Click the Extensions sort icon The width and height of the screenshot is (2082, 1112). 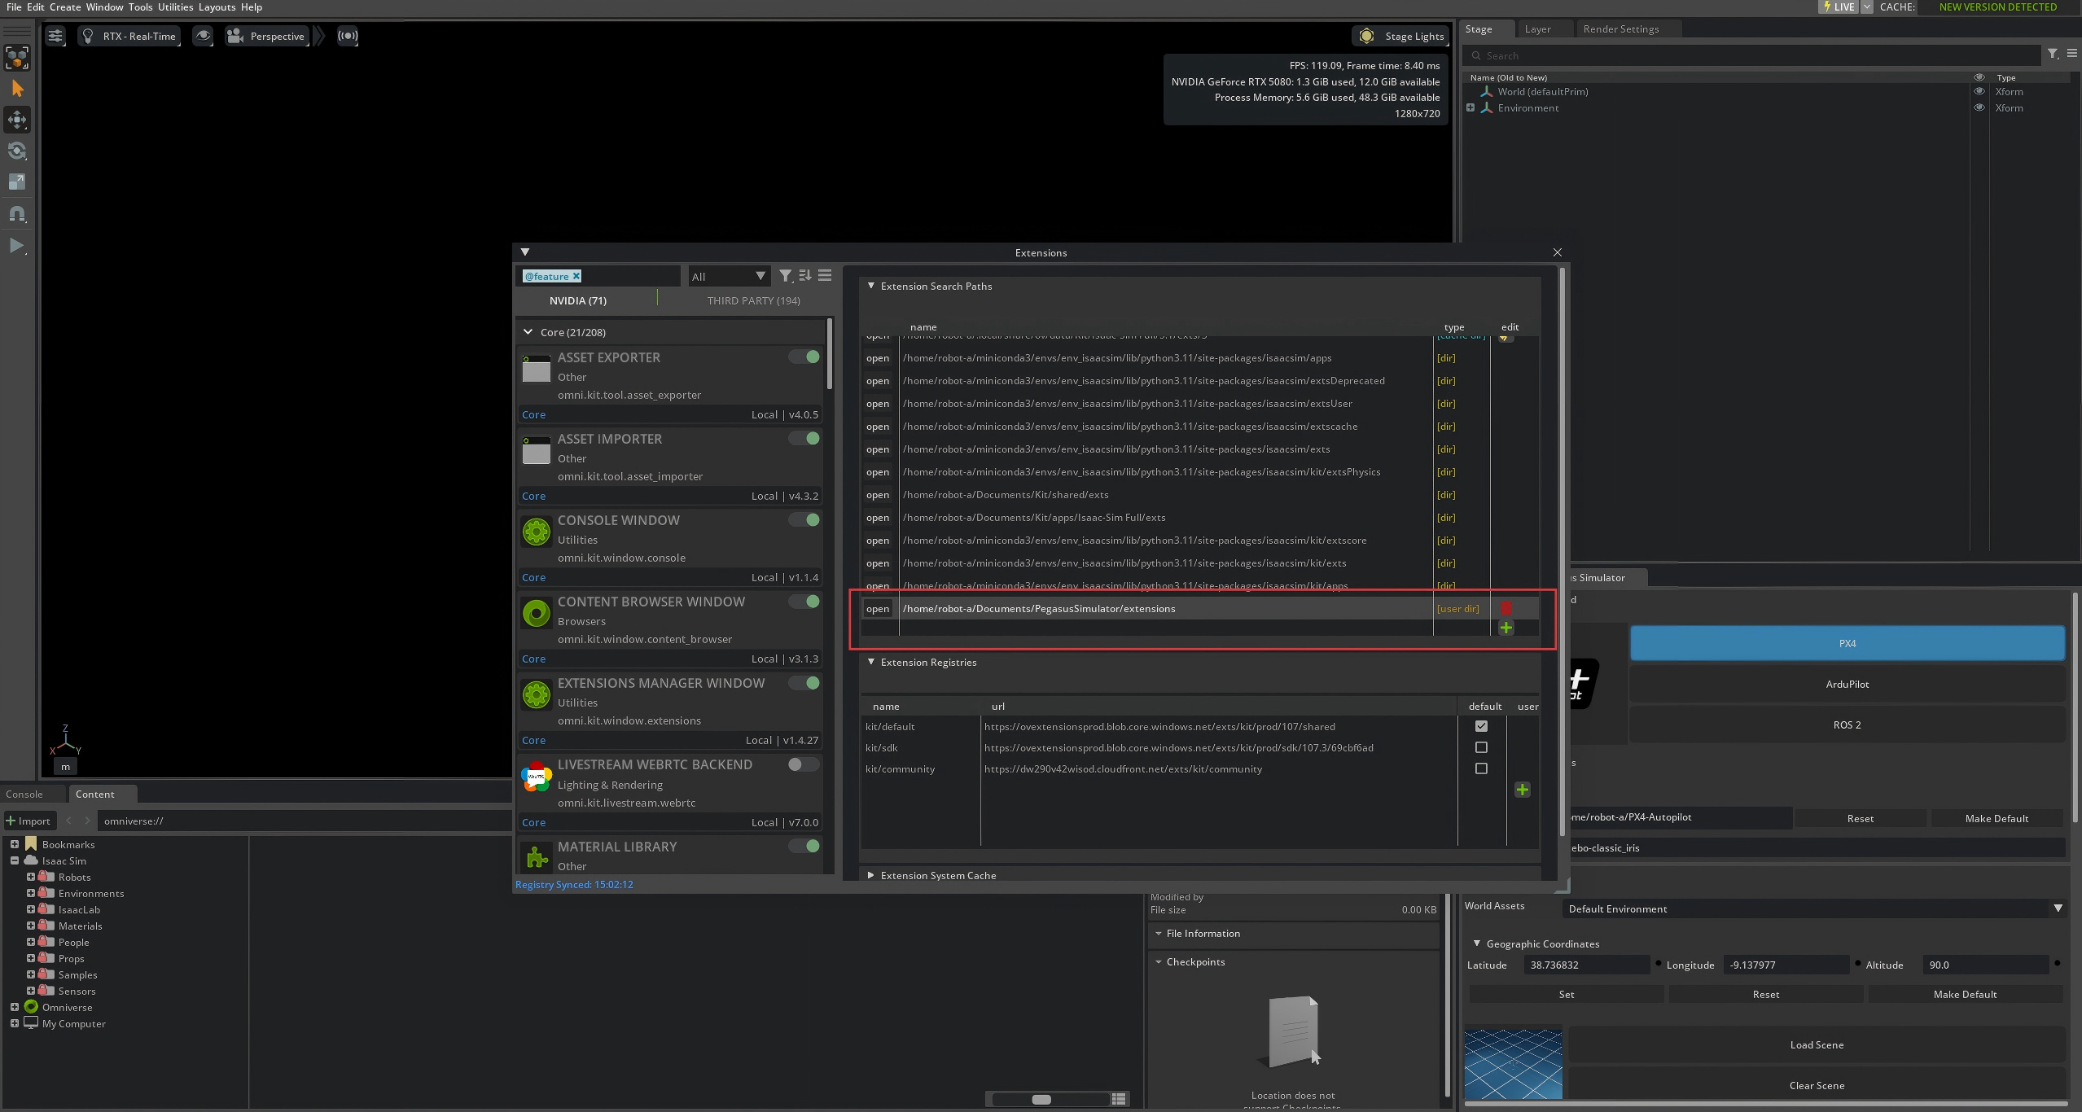(805, 276)
